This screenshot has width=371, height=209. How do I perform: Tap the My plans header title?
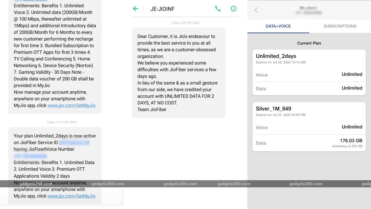click(x=308, y=8)
